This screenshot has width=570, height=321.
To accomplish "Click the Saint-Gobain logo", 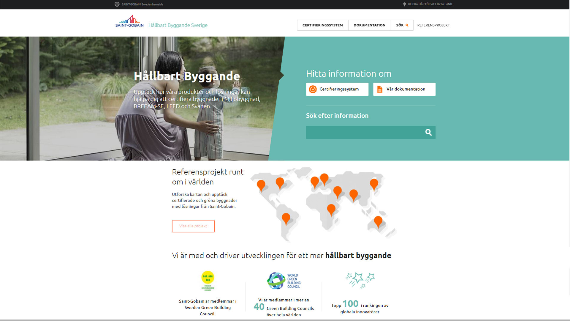I will coord(129,21).
